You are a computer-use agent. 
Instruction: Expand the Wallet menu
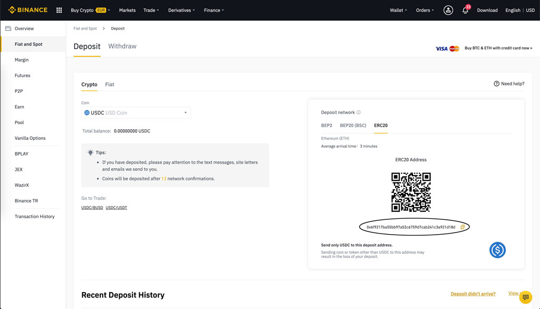click(399, 11)
